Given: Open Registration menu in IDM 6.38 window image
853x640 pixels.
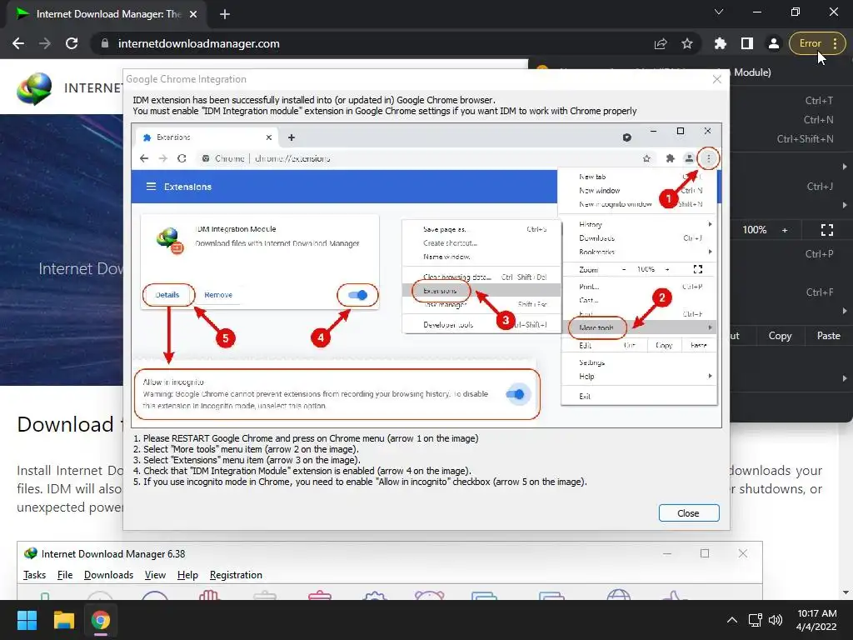Looking at the screenshot, I should [x=236, y=575].
